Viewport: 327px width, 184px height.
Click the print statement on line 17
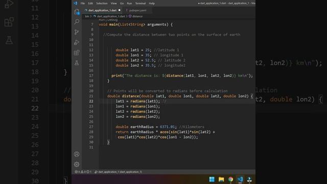(x=182, y=76)
